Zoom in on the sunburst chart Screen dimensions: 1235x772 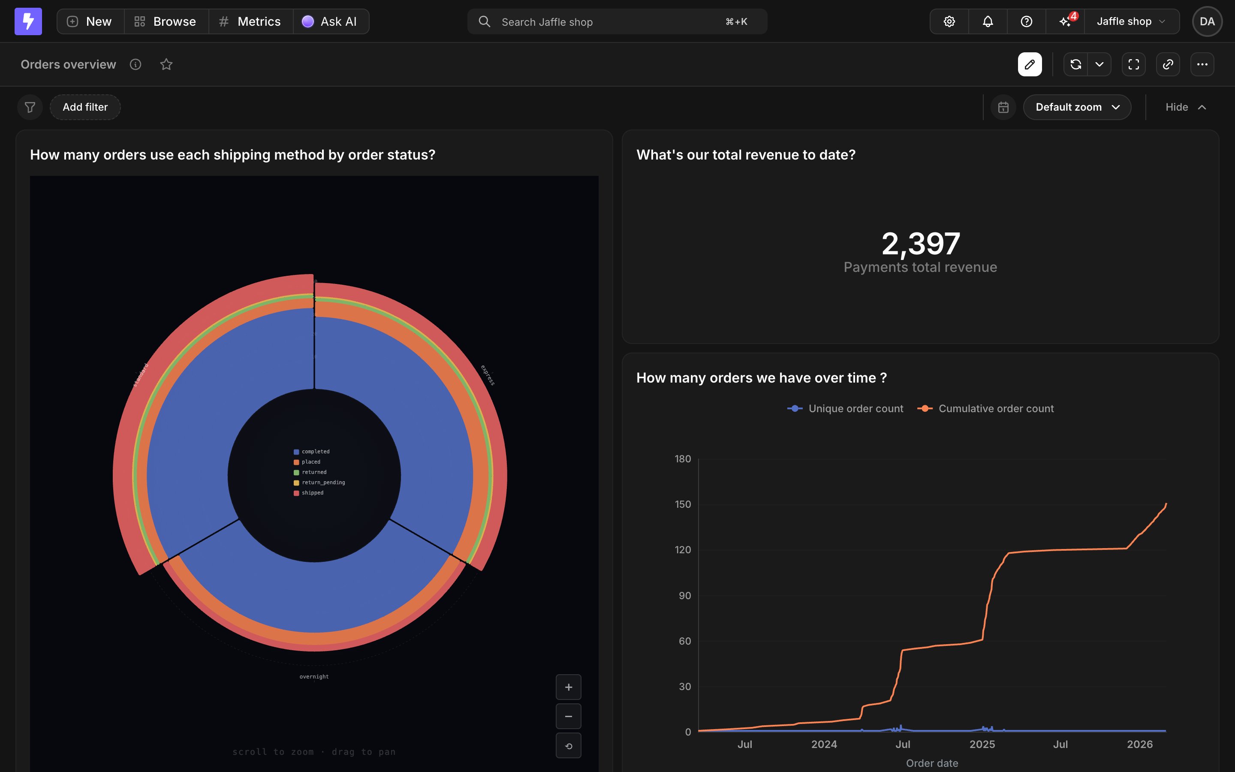[569, 687]
